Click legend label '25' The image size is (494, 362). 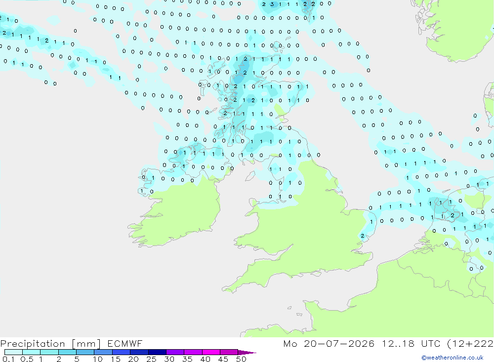(151, 359)
